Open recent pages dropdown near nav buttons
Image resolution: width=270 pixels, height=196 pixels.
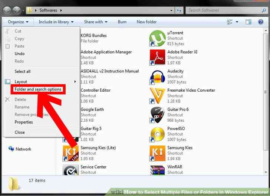[23, 10]
